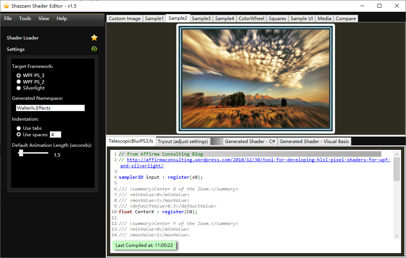Select the Use tabs indentation option
406x258 pixels.
coord(19,128)
